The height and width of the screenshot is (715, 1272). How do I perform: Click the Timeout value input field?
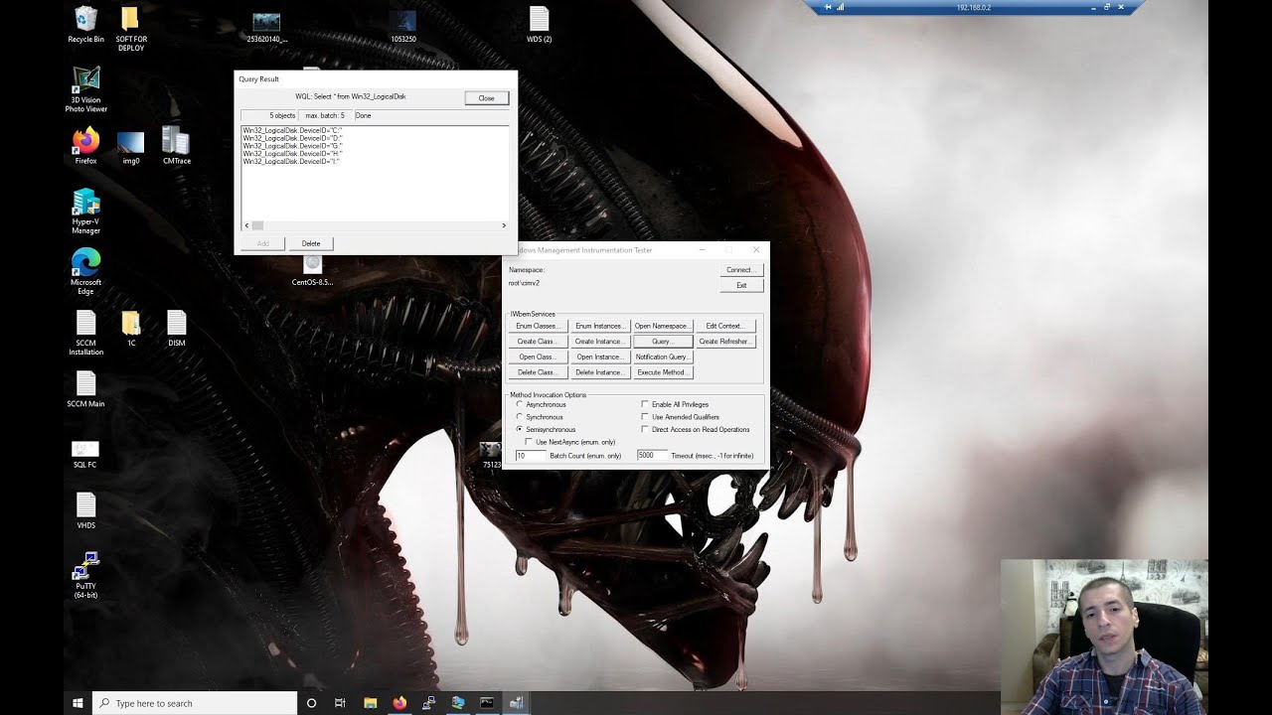(652, 456)
